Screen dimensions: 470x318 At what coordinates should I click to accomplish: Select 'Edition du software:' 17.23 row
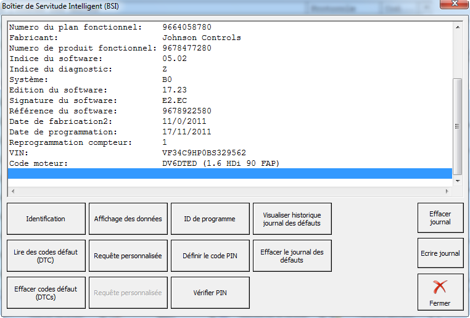pos(230,90)
